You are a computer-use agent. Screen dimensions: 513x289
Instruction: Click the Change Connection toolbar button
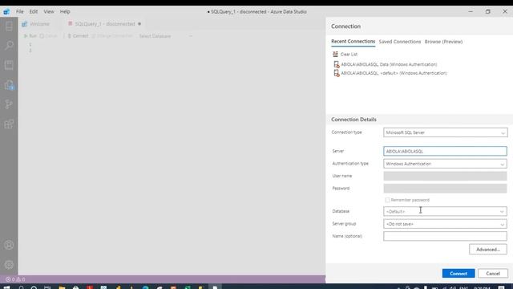click(112, 36)
